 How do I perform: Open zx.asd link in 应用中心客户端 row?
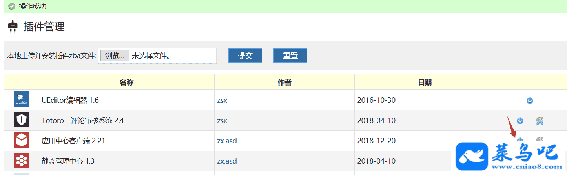pos(227,141)
